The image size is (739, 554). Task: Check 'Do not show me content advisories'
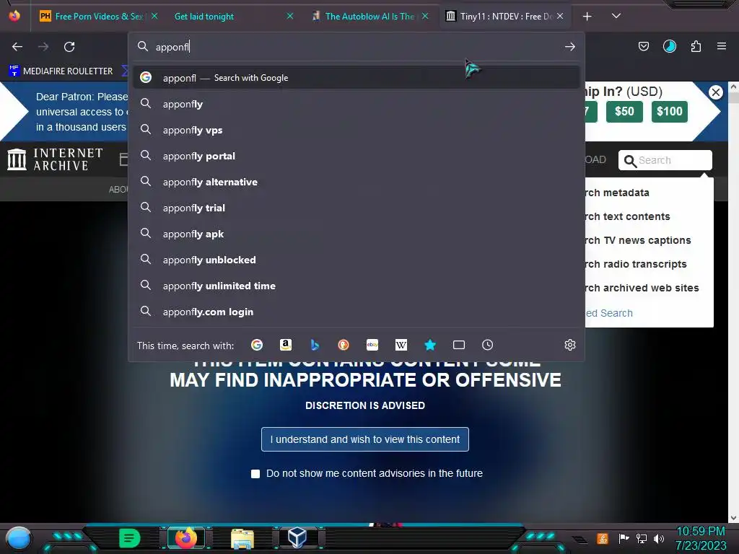255,473
